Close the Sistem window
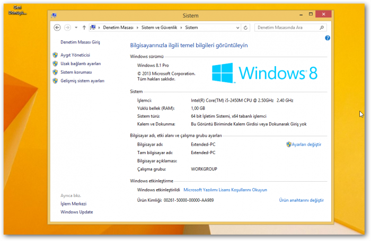Image resolution: width=371 pixels, height=241 pixels. (323, 14)
